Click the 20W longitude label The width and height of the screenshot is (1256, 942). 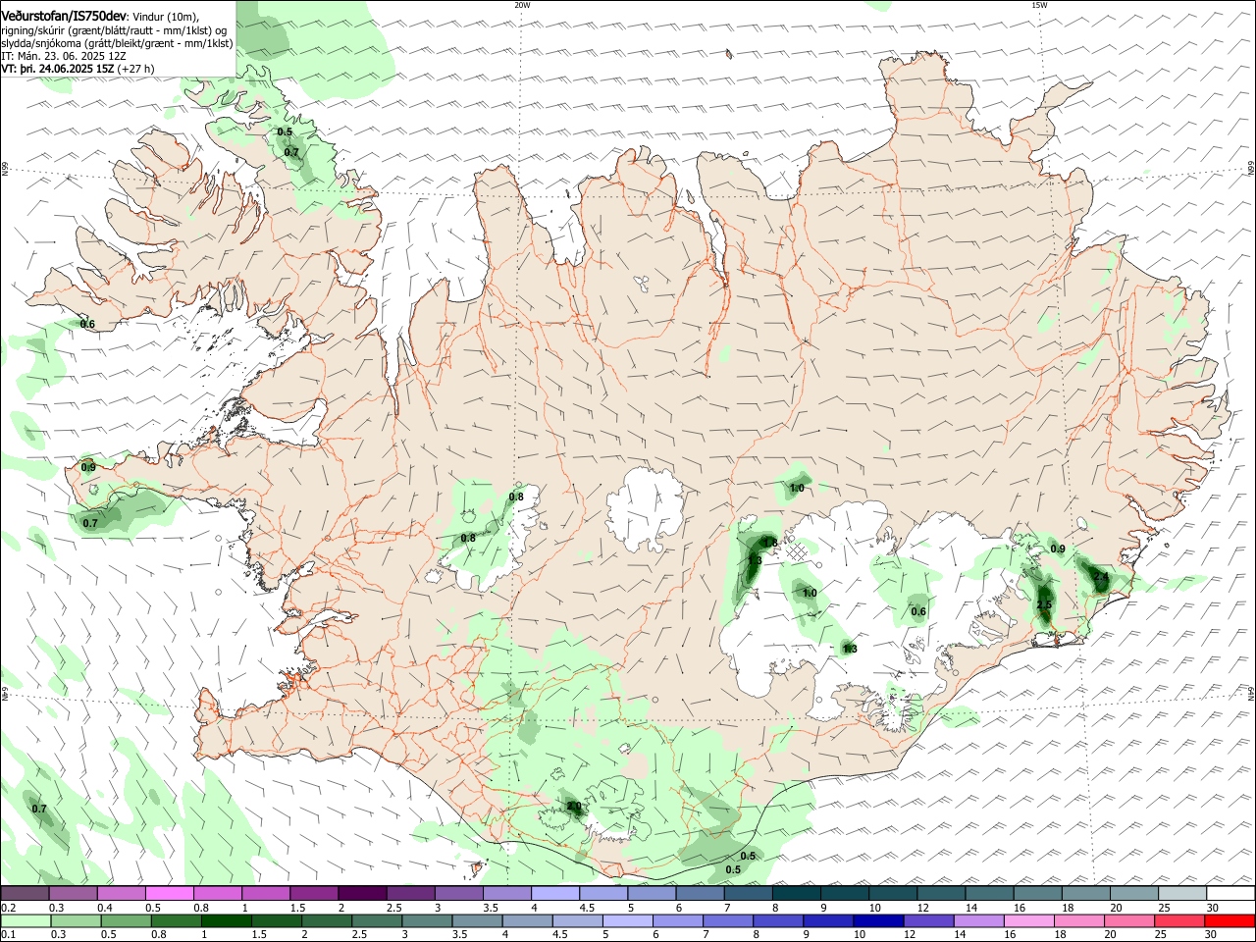coord(522,5)
